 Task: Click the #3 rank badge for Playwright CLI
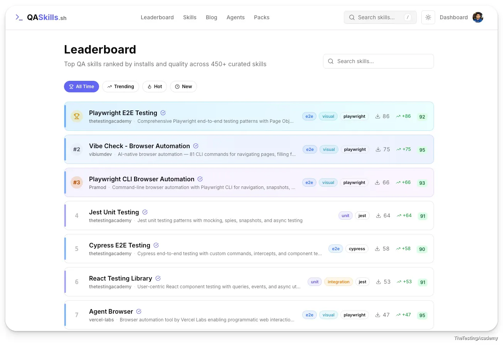[77, 182]
